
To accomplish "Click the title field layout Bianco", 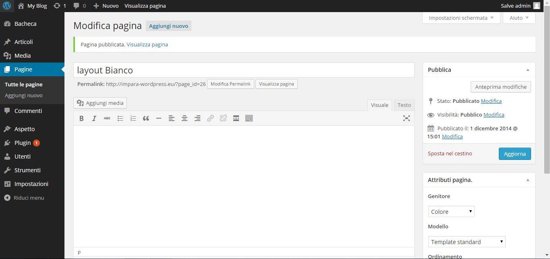I will (x=244, y=70).
